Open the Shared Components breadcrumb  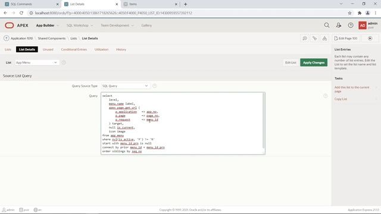pyautogui.click(x=52, y=38)
